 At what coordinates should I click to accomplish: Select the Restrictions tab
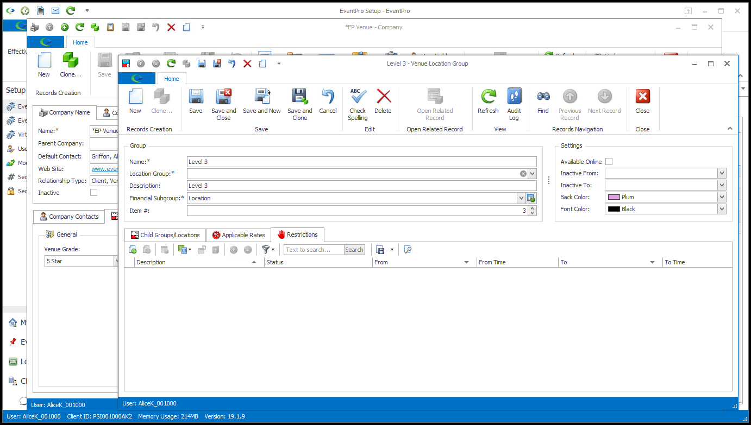297,234
